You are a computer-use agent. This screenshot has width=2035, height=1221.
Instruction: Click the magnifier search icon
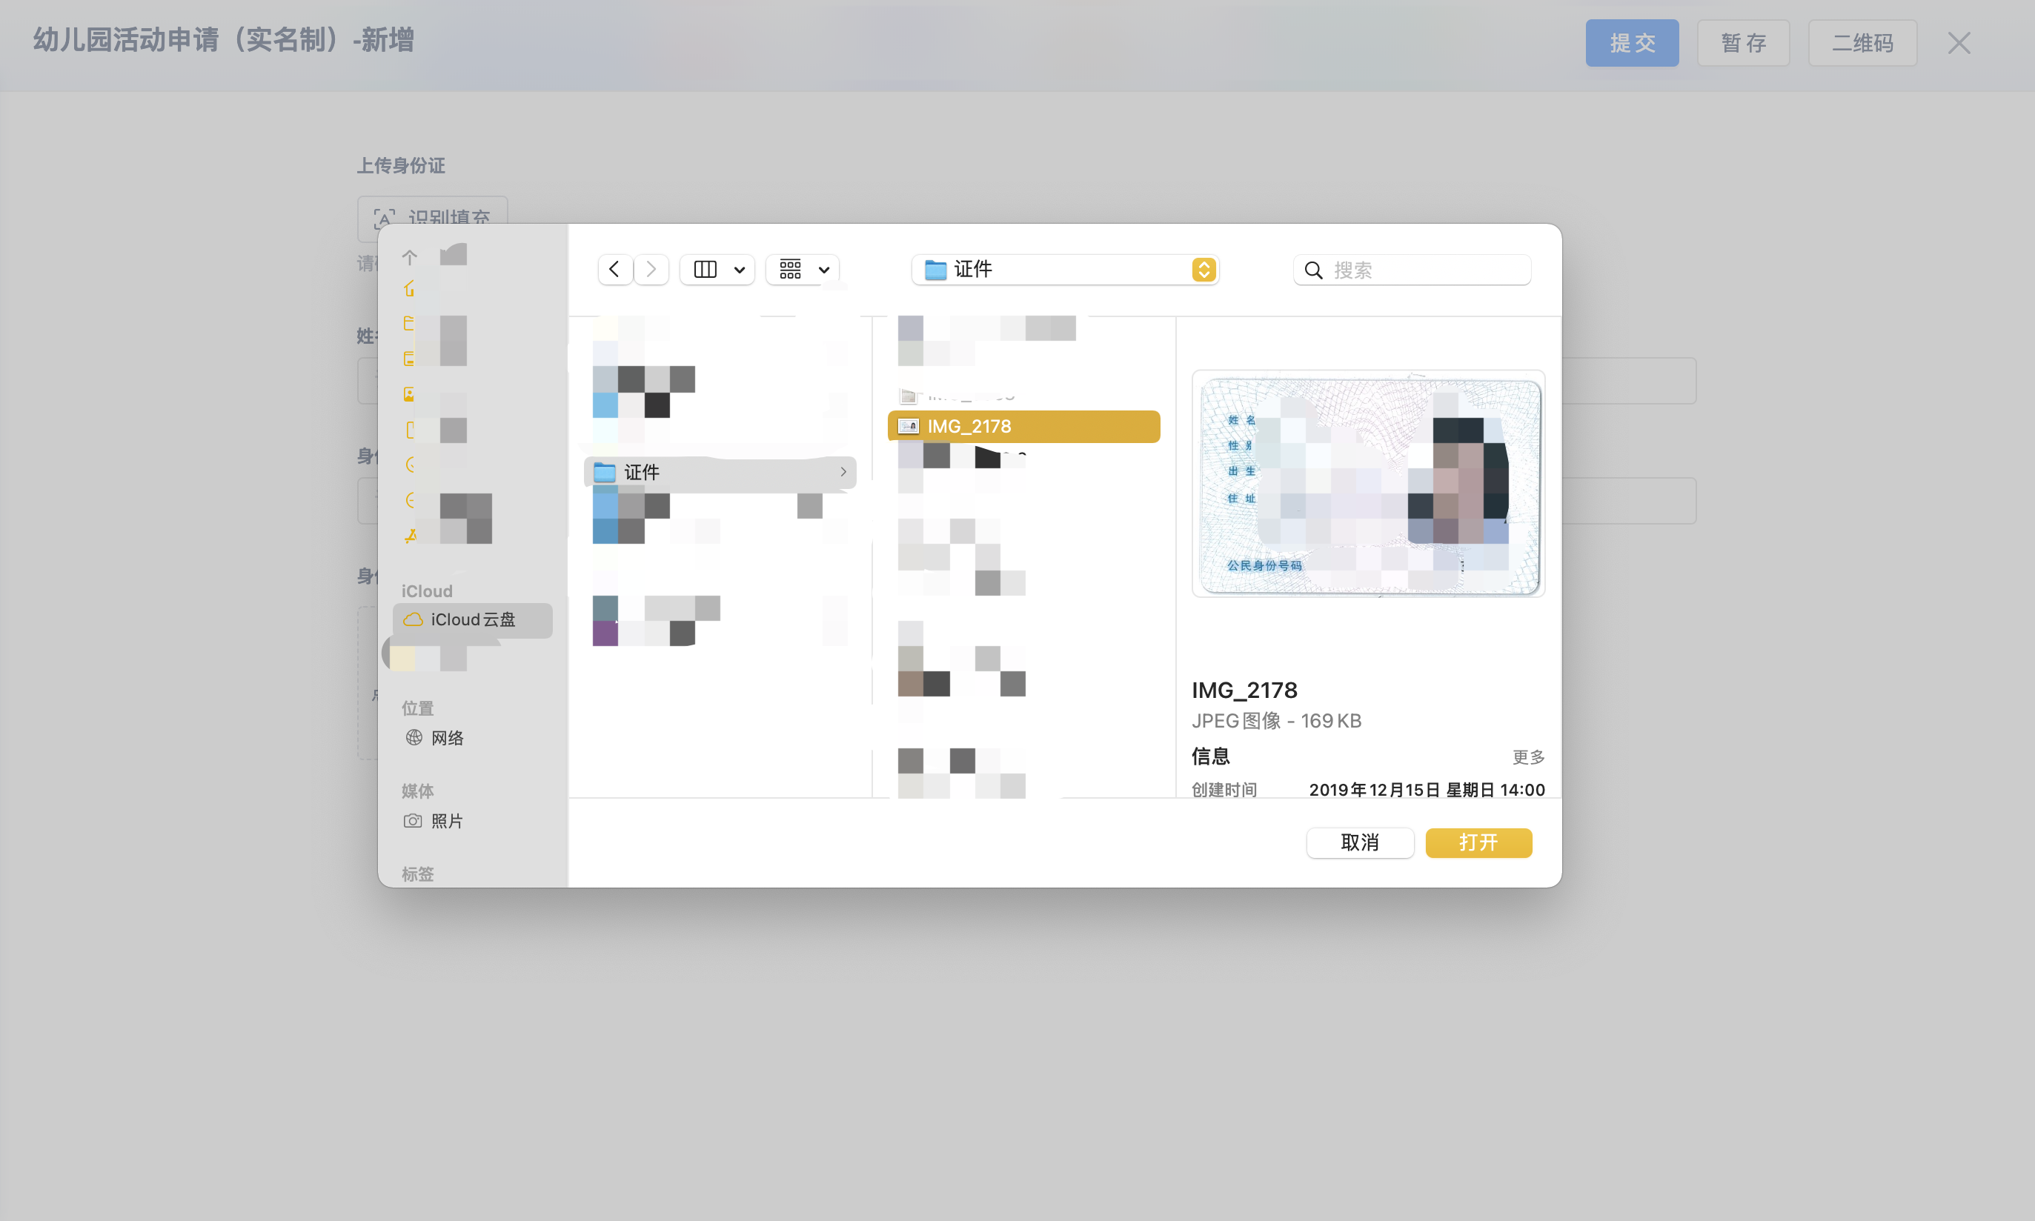coord(1313,270)
